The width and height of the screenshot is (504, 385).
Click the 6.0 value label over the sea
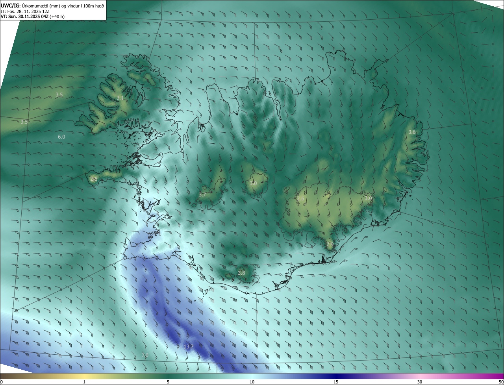tap(61, 137)
